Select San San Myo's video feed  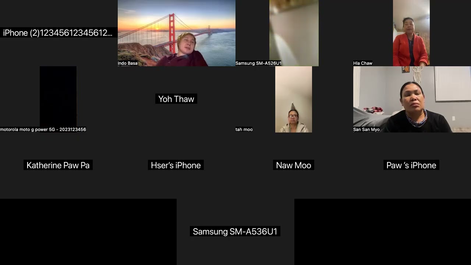pos(412,99)
